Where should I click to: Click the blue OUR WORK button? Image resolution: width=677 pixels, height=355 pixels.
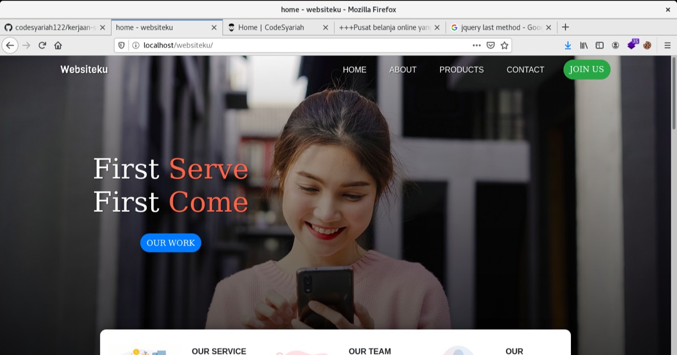tap(171, 243)
